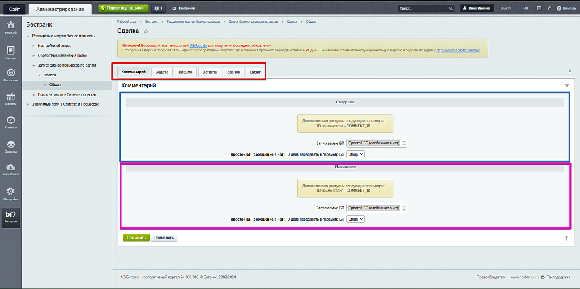This screenshot has width=580, height=289.
Task: Toggle Портал под защитой button
Action: coord(123,8)
